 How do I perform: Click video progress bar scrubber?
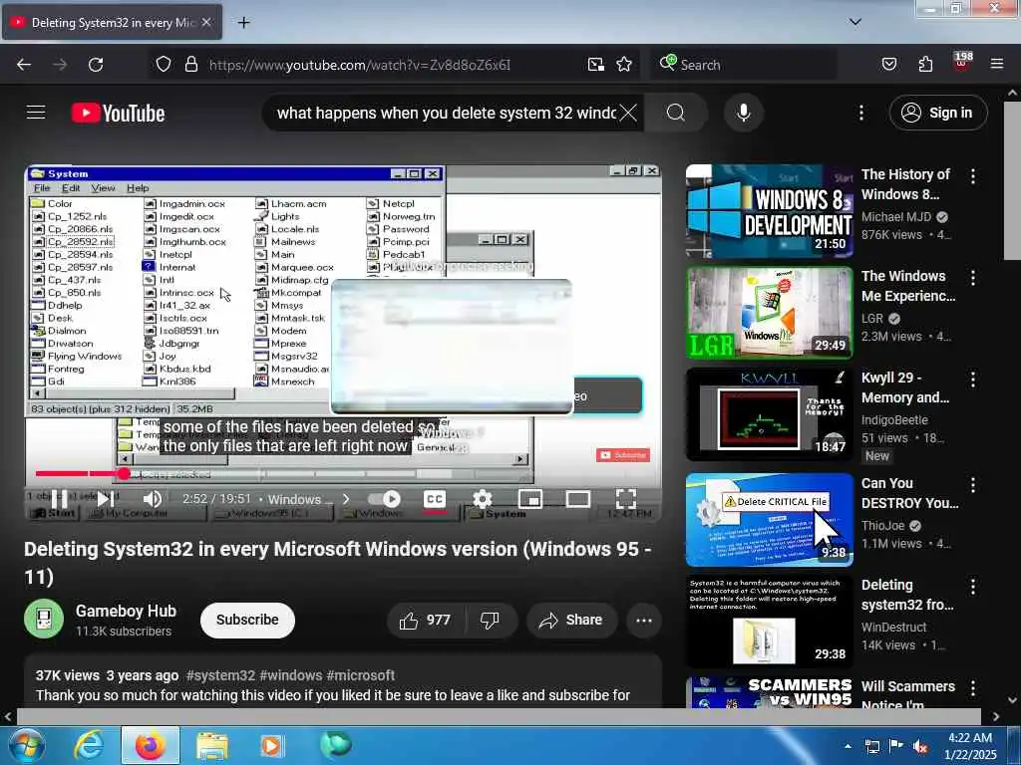(124, 473)
